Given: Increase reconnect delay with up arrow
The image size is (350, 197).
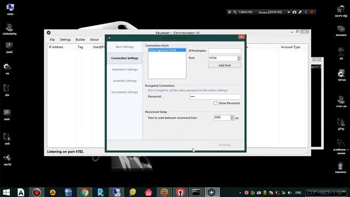Looking at the screenshot, I should coord(232,117).
